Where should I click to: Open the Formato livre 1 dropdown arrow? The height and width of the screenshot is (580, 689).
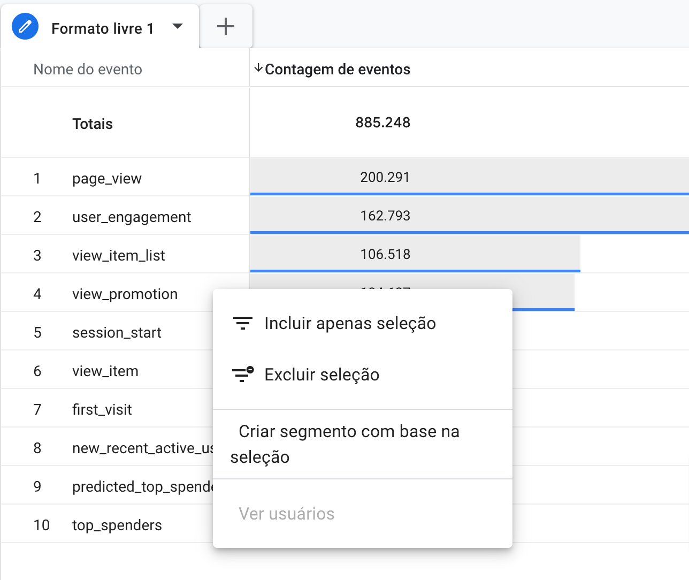click(178, 27)
